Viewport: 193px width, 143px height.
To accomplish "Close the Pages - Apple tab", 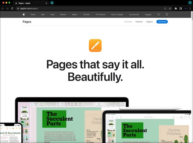I will pos(46,3).
